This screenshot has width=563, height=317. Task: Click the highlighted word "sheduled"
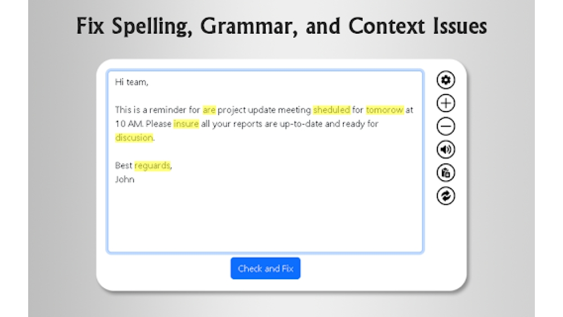pos(332,109)
